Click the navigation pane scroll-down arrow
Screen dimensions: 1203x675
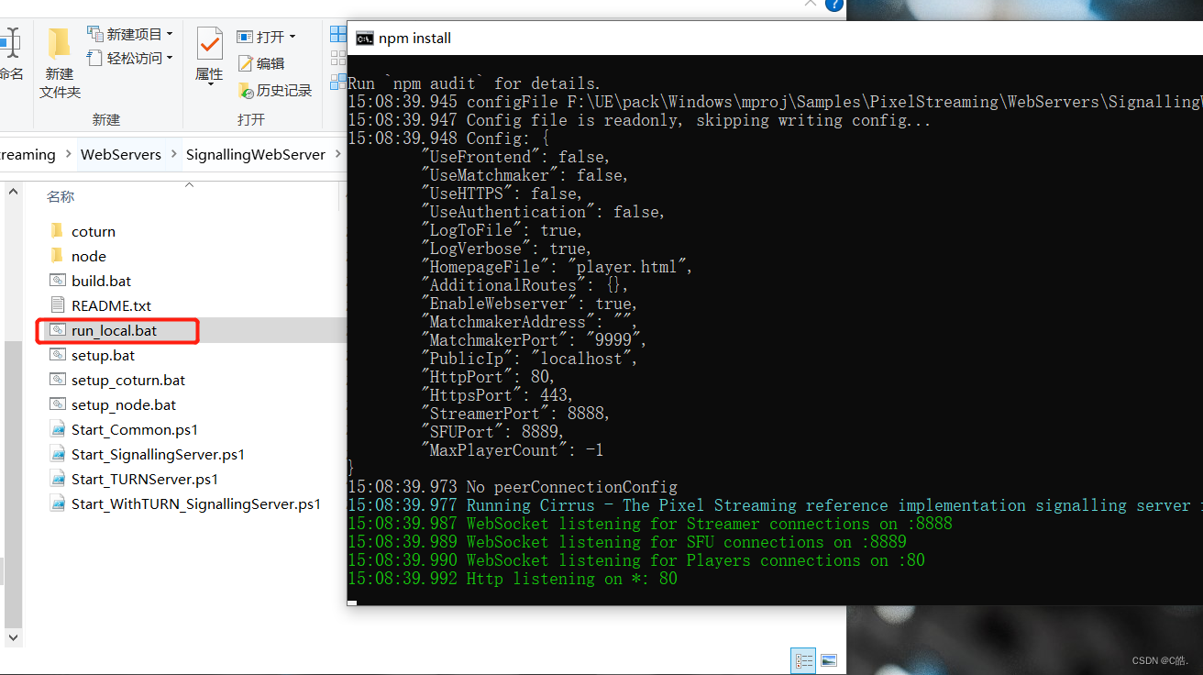13,636
